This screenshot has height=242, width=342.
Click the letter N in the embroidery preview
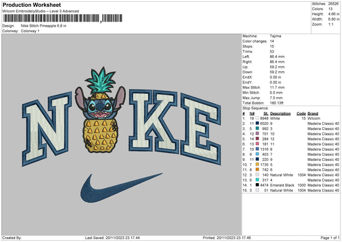click(47, 129)
